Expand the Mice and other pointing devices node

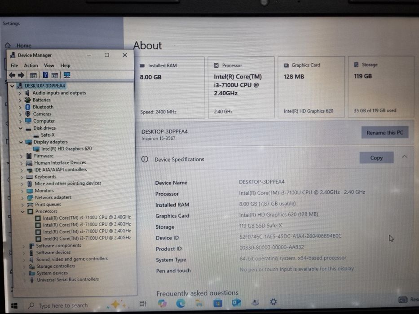(x=22, y=184)
